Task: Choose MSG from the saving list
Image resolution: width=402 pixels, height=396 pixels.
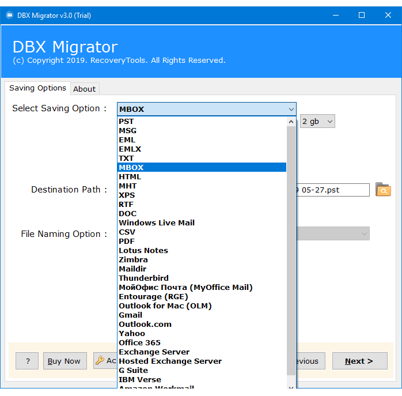Action: pyautogui.click(x=202, y=131)
